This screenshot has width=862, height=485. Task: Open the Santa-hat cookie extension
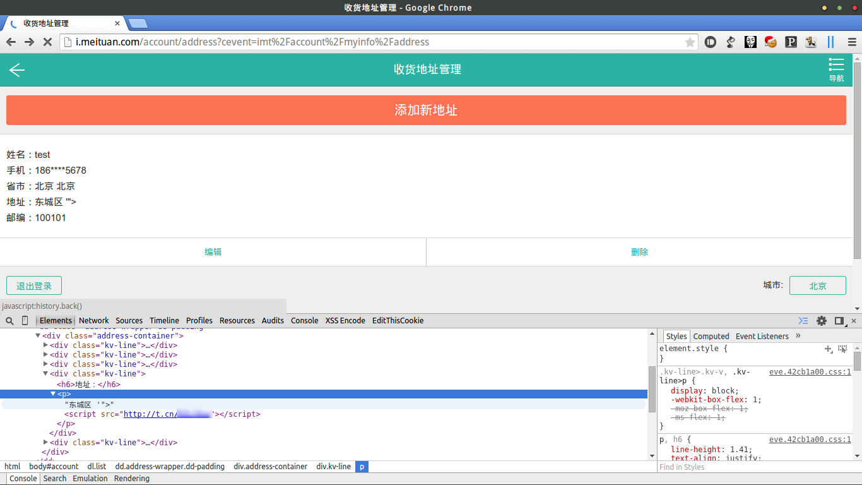tap(770, 42)
